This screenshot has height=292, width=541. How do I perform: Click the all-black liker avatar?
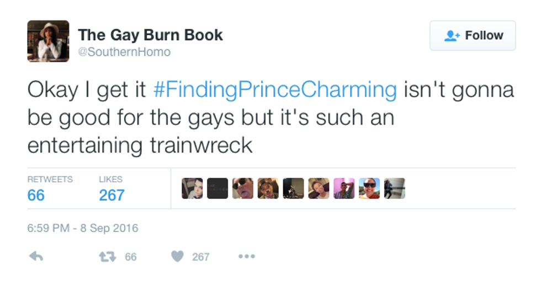pos(218,188)
